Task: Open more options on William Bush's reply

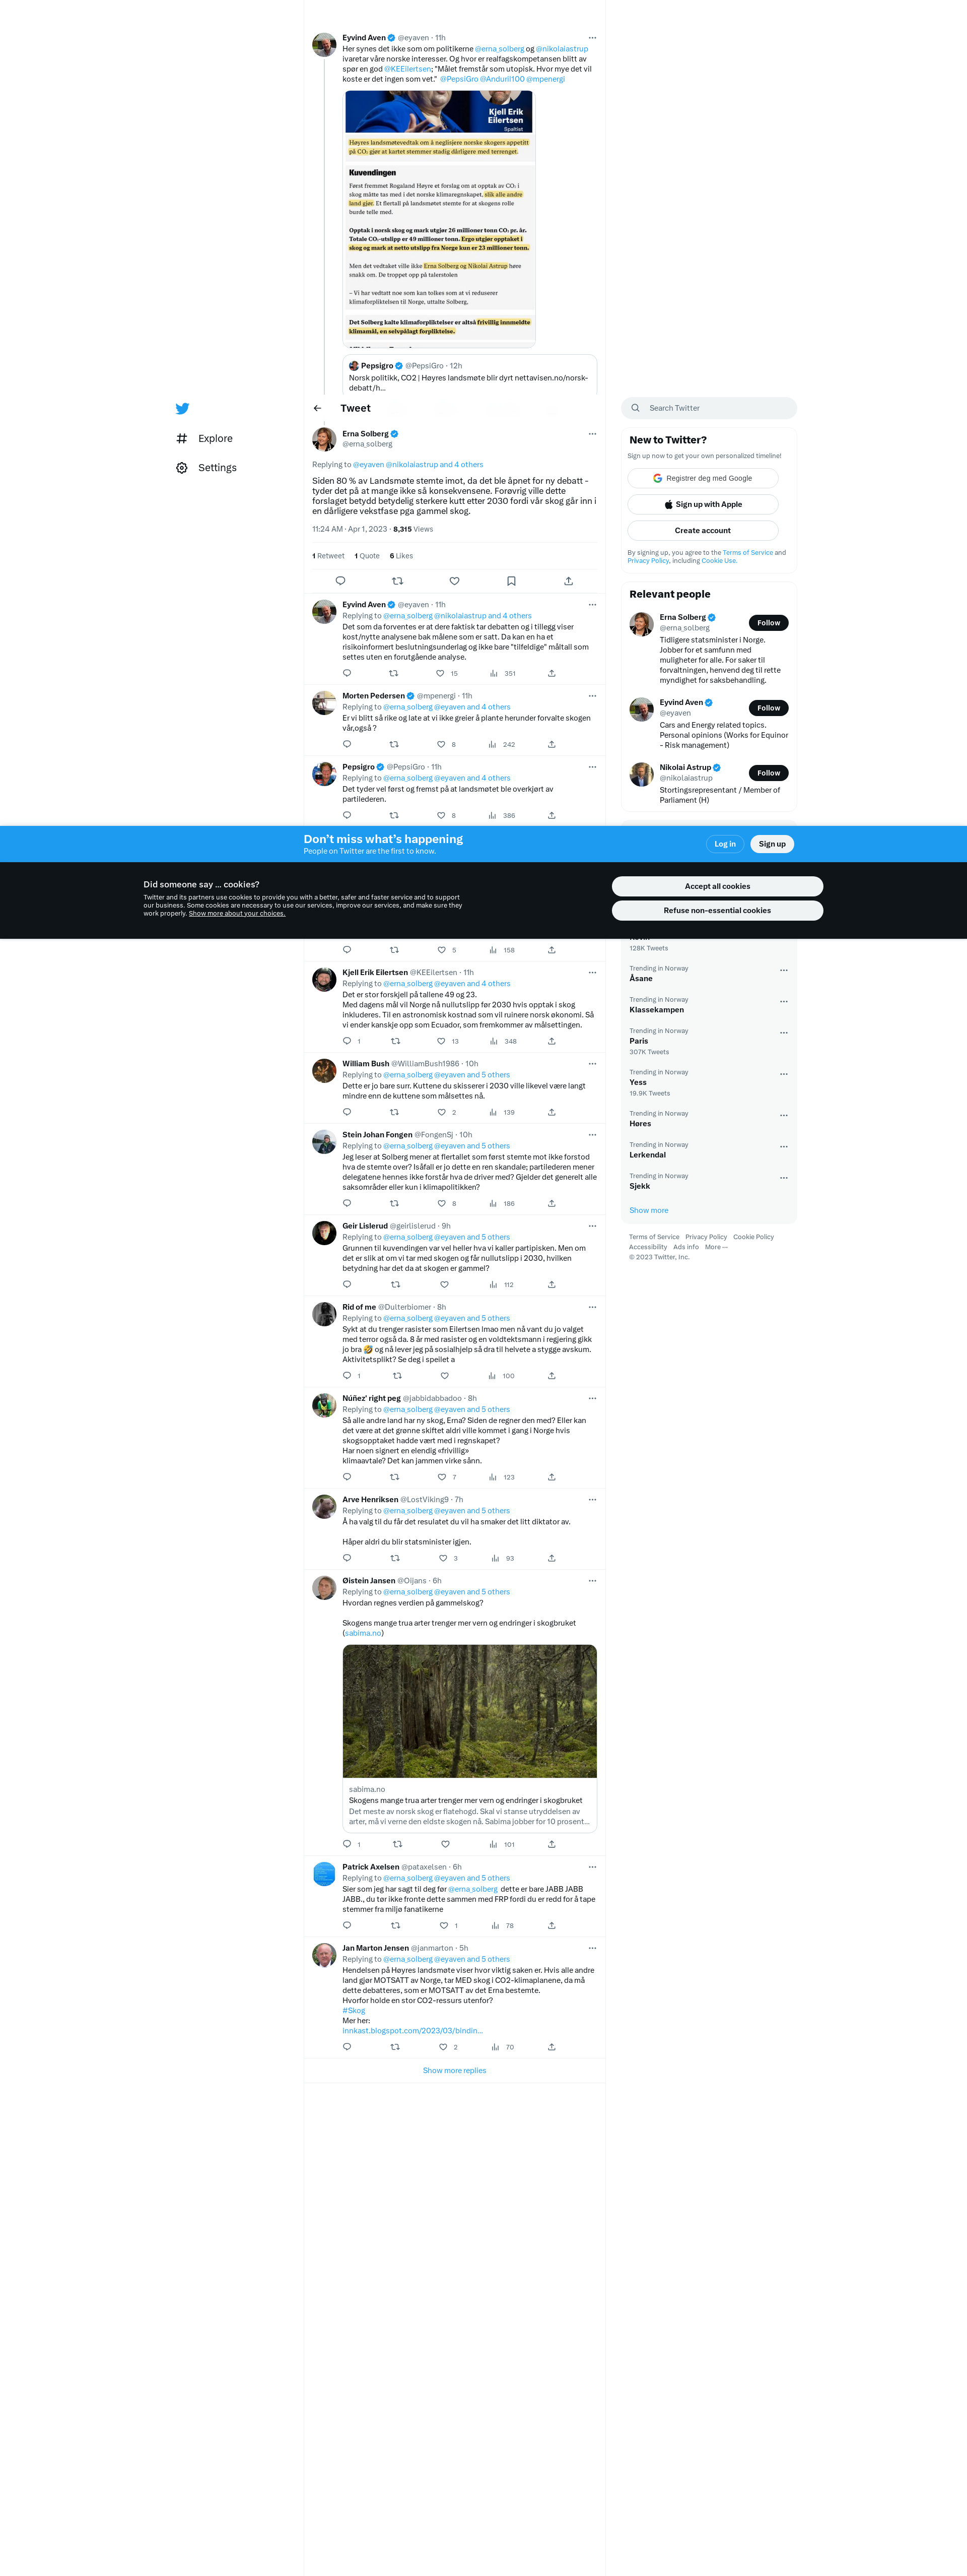Action: [x=592, y=1064]
